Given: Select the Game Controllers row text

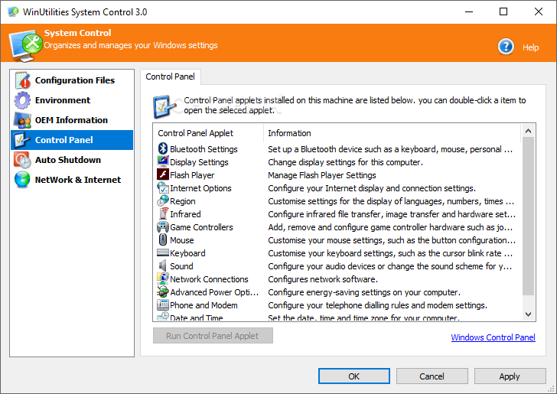Looking at the screenshot, I should click(x=201, y=227).
